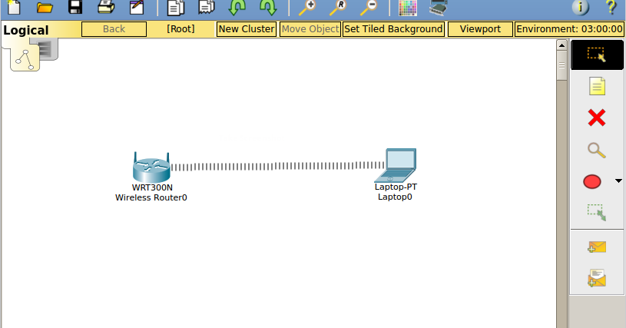Image resolution: width=626 pixels, height=328 pixels.
Task: Choose the red X Delete tool
Action: coord(597,118)
